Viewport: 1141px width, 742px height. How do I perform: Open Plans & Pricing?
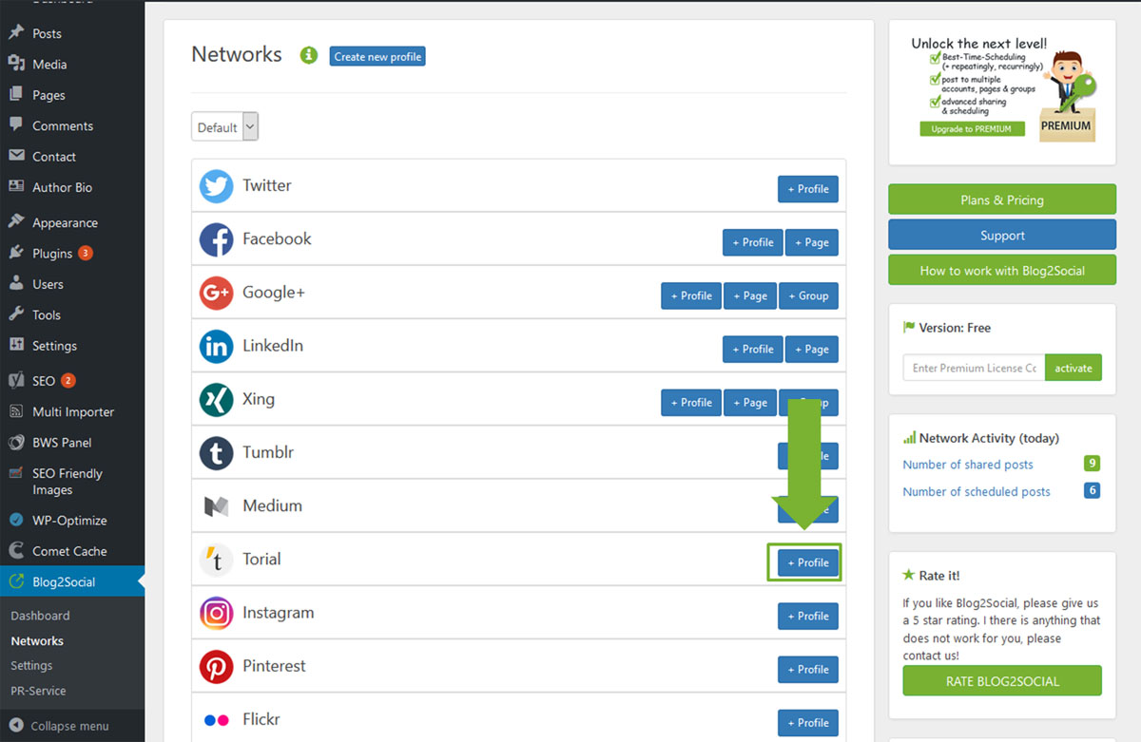[1002, 200]
